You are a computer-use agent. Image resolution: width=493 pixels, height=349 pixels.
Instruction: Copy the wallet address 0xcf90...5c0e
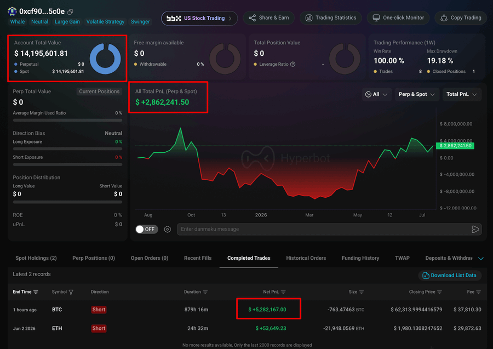tap(71, 12)
